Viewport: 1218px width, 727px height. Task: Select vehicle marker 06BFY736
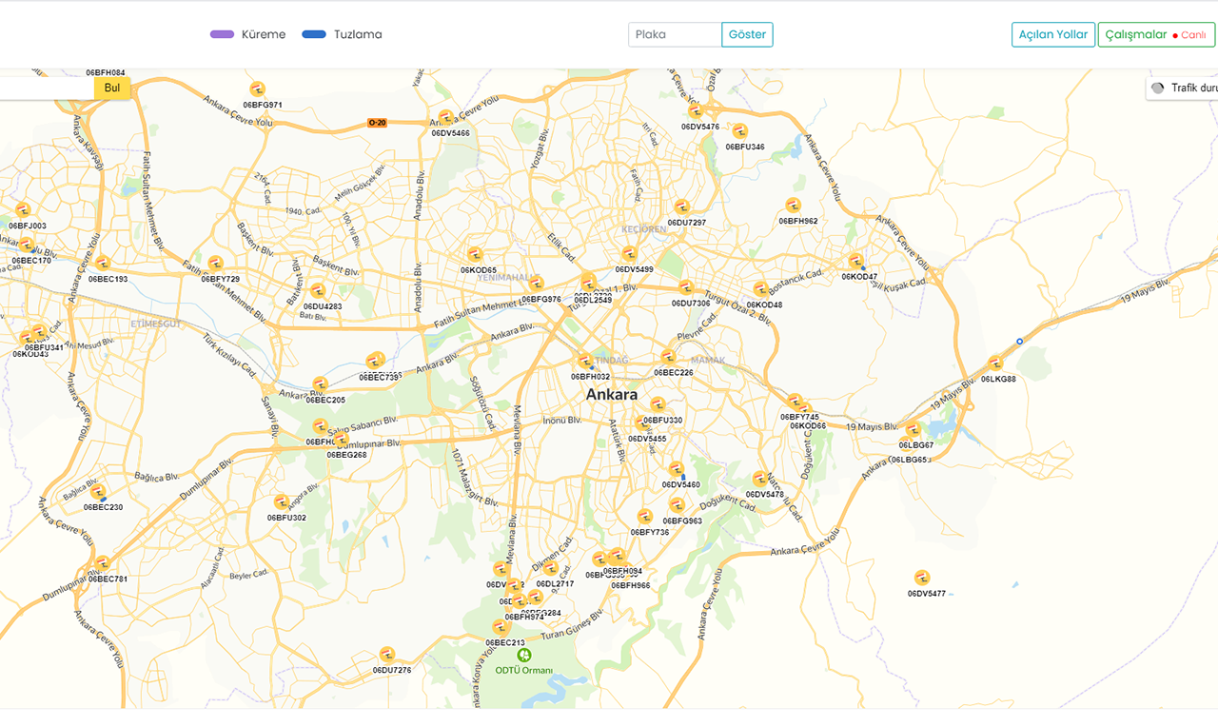coord(645,517)
